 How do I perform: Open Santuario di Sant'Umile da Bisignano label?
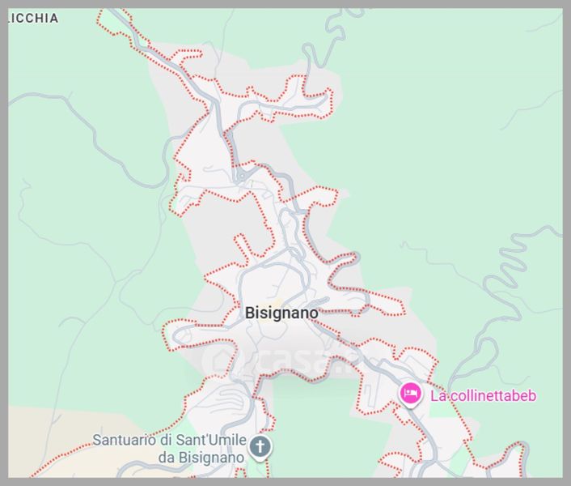169,449
